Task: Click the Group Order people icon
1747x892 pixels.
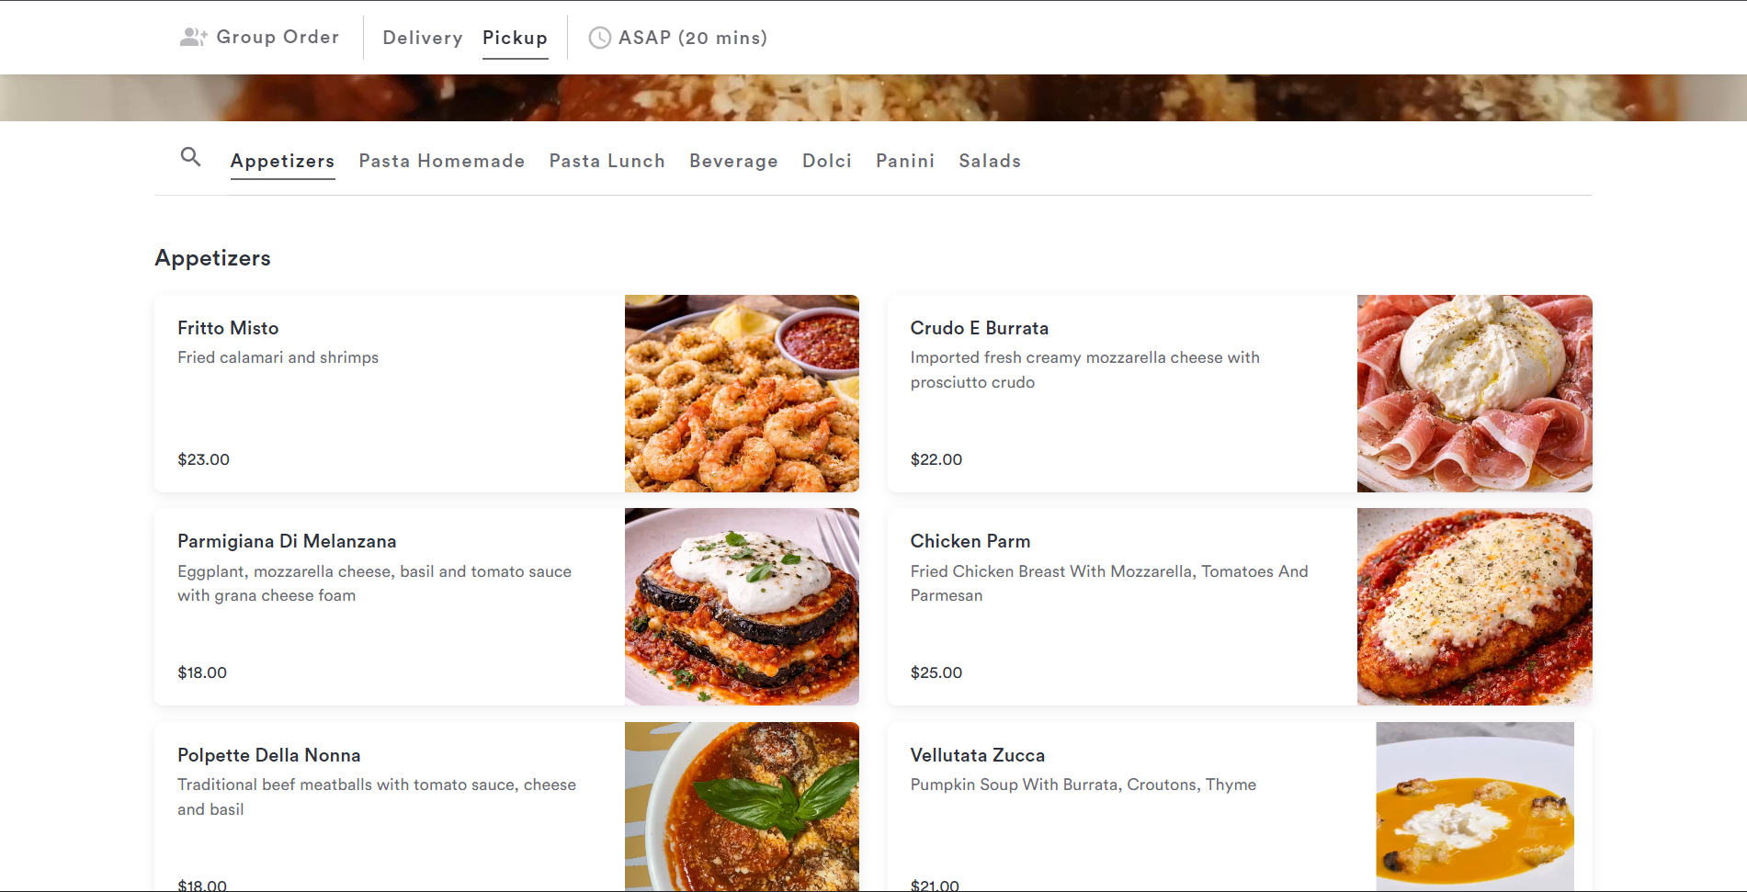Action: click(x=193, y=37)
